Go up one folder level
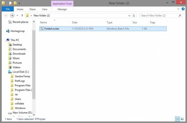187x123 pixels. (22, 16)
